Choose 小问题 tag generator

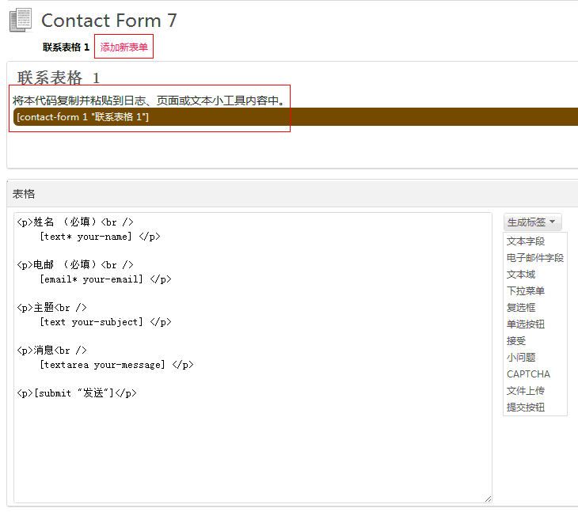520,358
